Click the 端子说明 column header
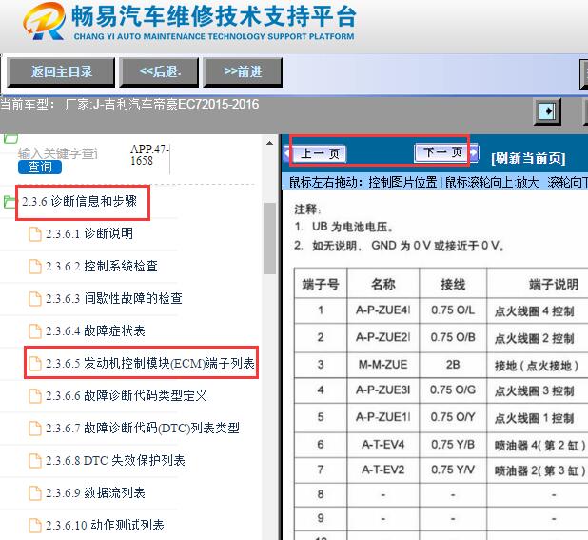 click(553, 284)
